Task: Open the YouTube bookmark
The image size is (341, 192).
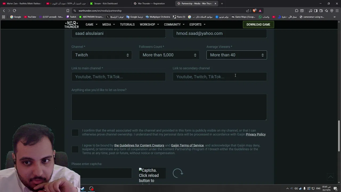Action: [30, 17]
